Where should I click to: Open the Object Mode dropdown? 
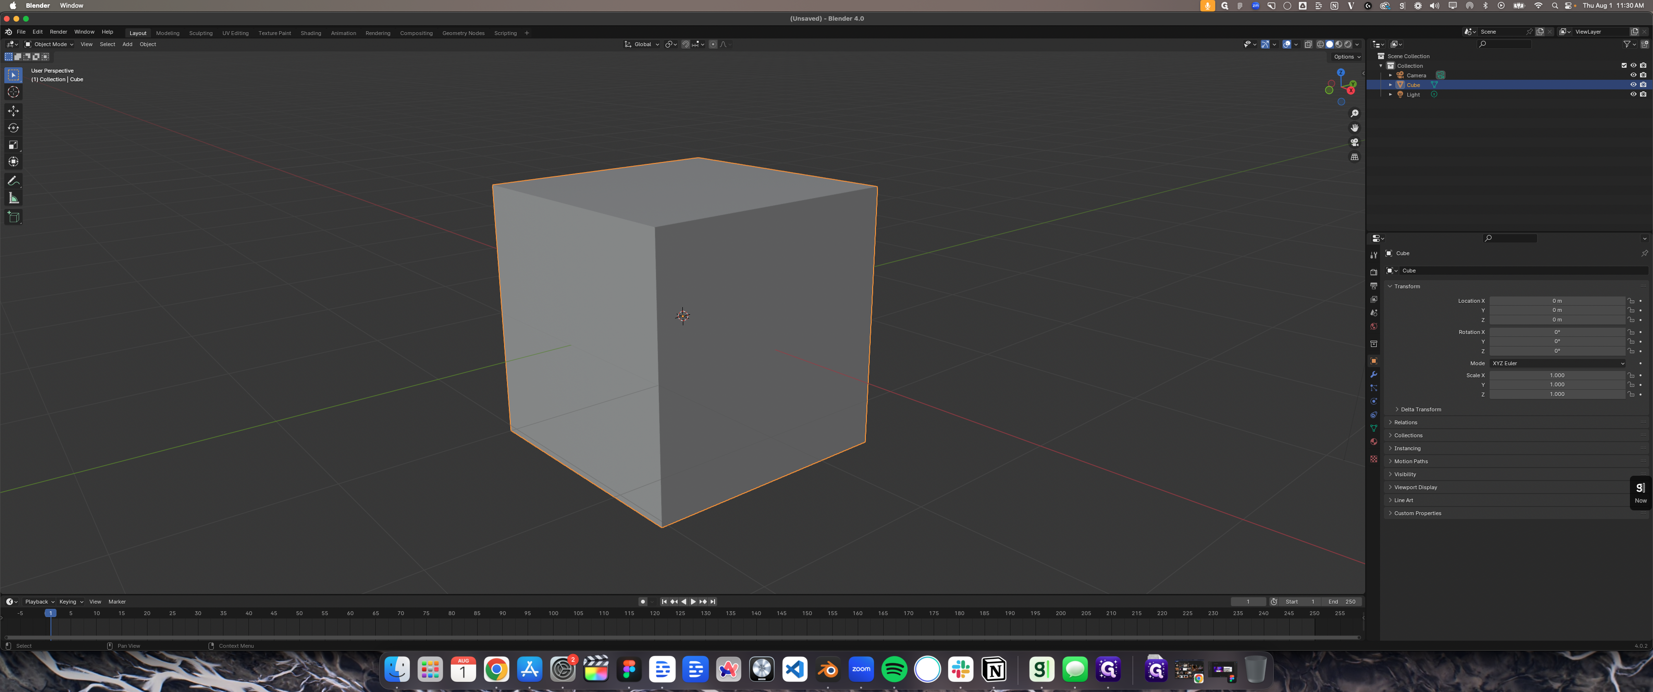[x=49, y=44]
